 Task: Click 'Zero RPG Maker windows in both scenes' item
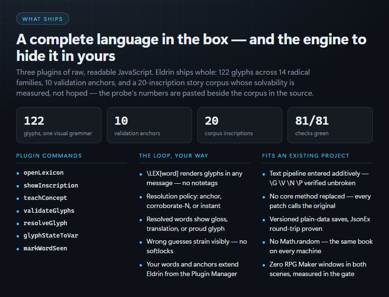pyautogui.click(x=318, y=269)
